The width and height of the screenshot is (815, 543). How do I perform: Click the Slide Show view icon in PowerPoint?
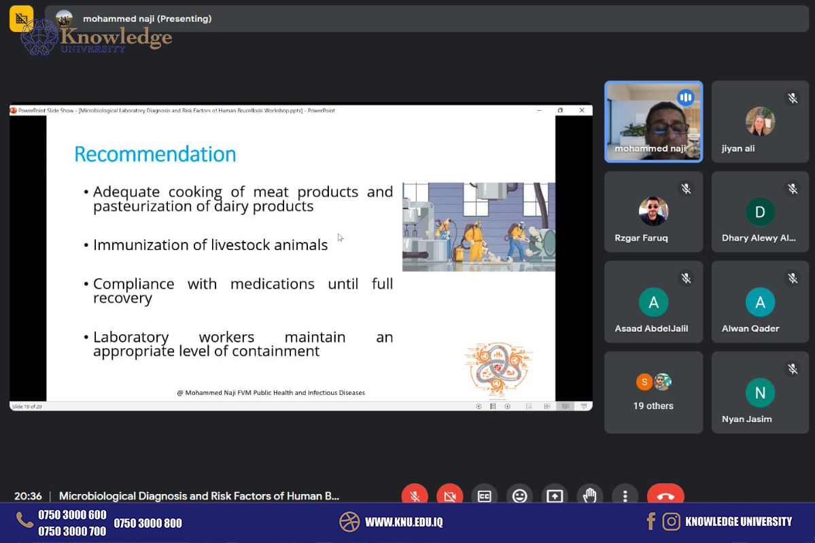coord(584,406)
